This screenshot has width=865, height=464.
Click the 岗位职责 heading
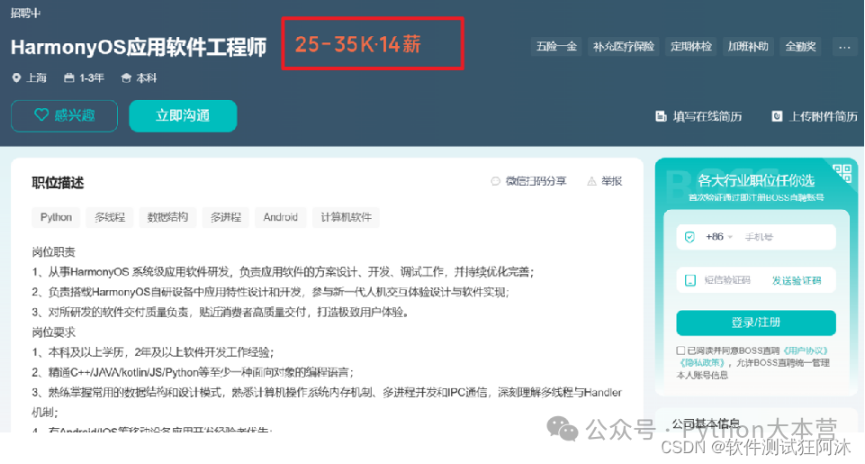click(x=53, y=252)
